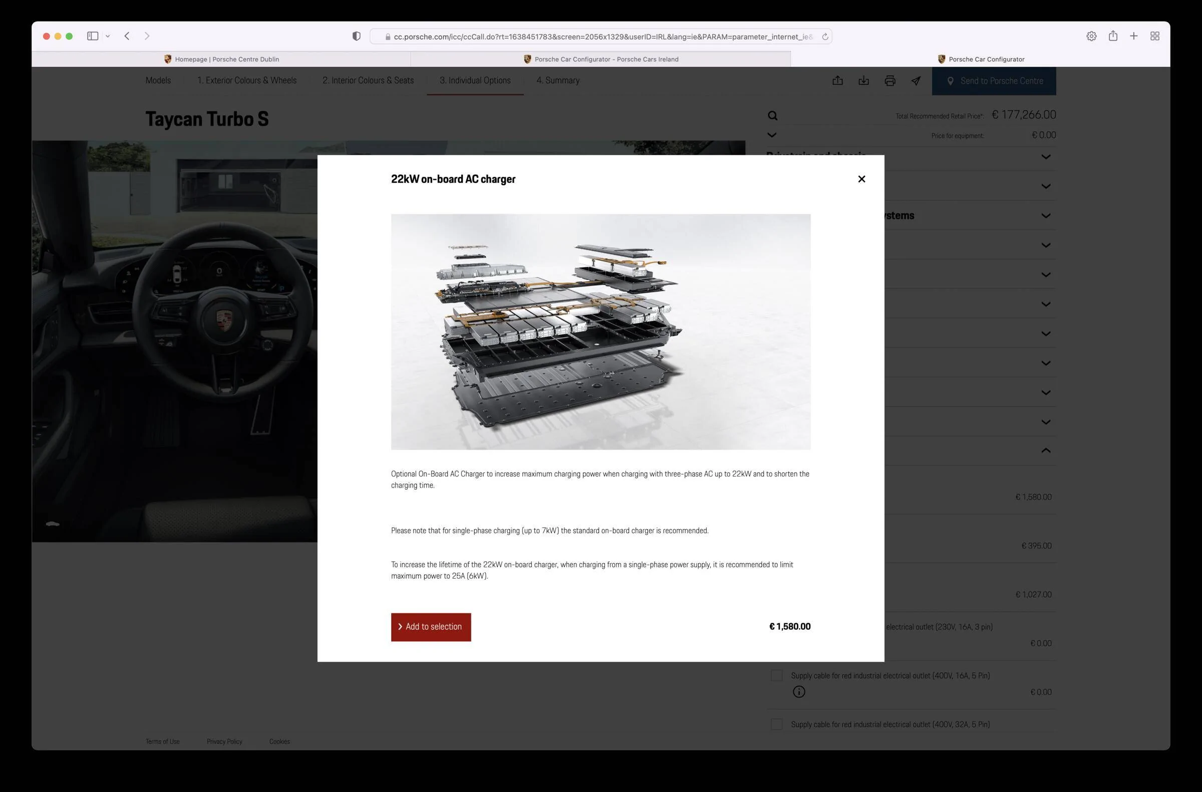Open sidebar options dropdown arrow

108,36
